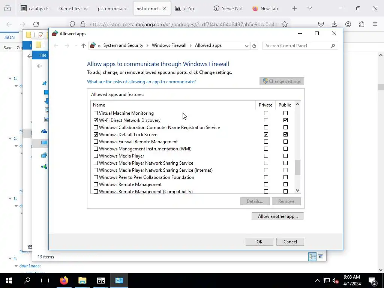Image resolution: width=384 pixels, height=288 pixels.
Task: Toggle the Public checkbox for Windows Remote Management
Action: [285, 184]
